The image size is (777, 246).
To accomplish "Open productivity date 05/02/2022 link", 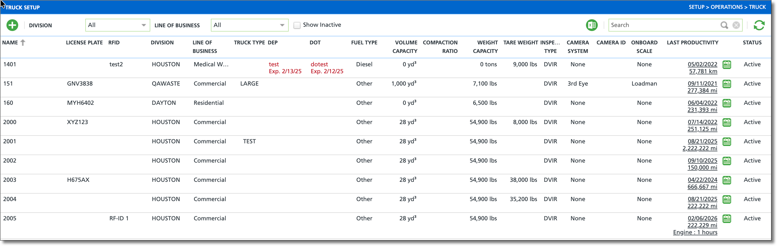I will tap(702, 64).
